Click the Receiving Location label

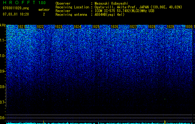(72, 7)
